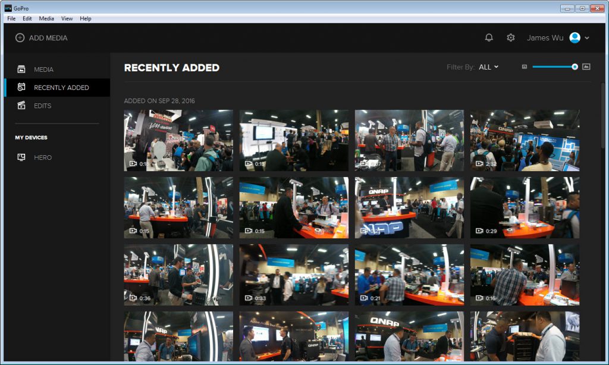This screenshot has height=365, width=609.
Task: Open the account dropdown chevron
Action: (587, 38)
